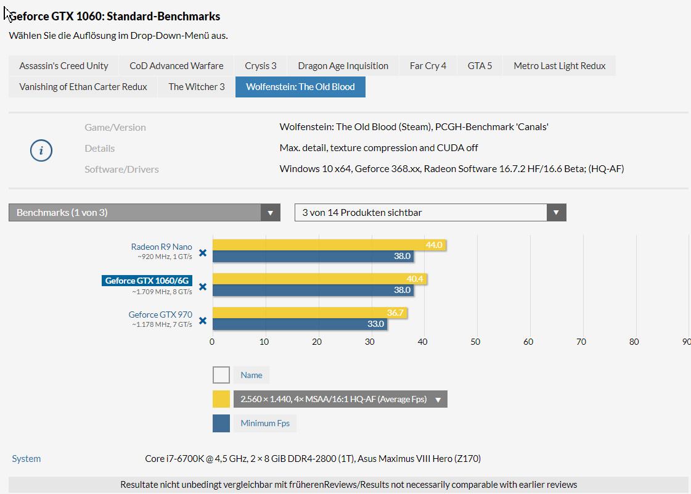The width and height of the screenshot is (691, 494).
Task: Click the Geforce GTX 970 label
Action: (x=160, y=315)
